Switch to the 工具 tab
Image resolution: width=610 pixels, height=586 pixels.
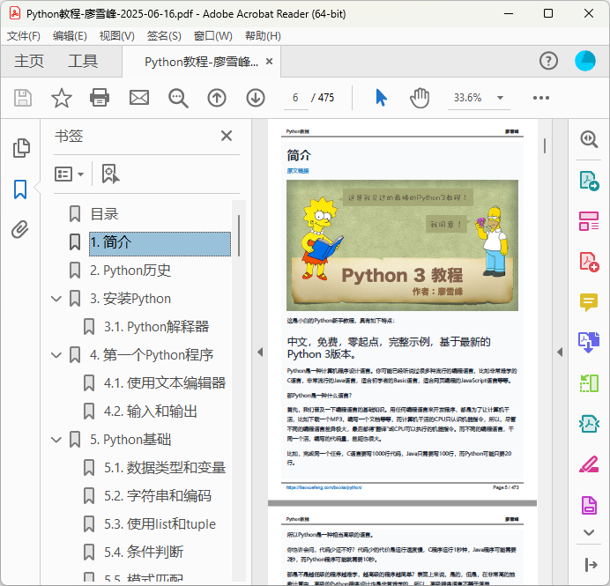point(83,61)
